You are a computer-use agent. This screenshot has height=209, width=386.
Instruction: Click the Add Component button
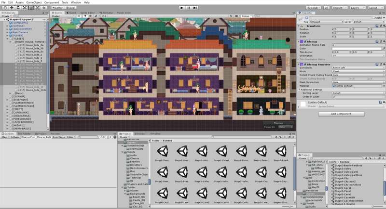pos(341,114)
